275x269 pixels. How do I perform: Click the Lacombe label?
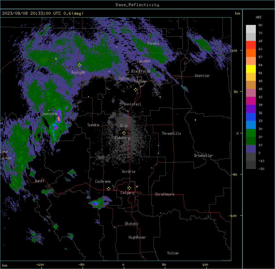(x=144, y=61)
